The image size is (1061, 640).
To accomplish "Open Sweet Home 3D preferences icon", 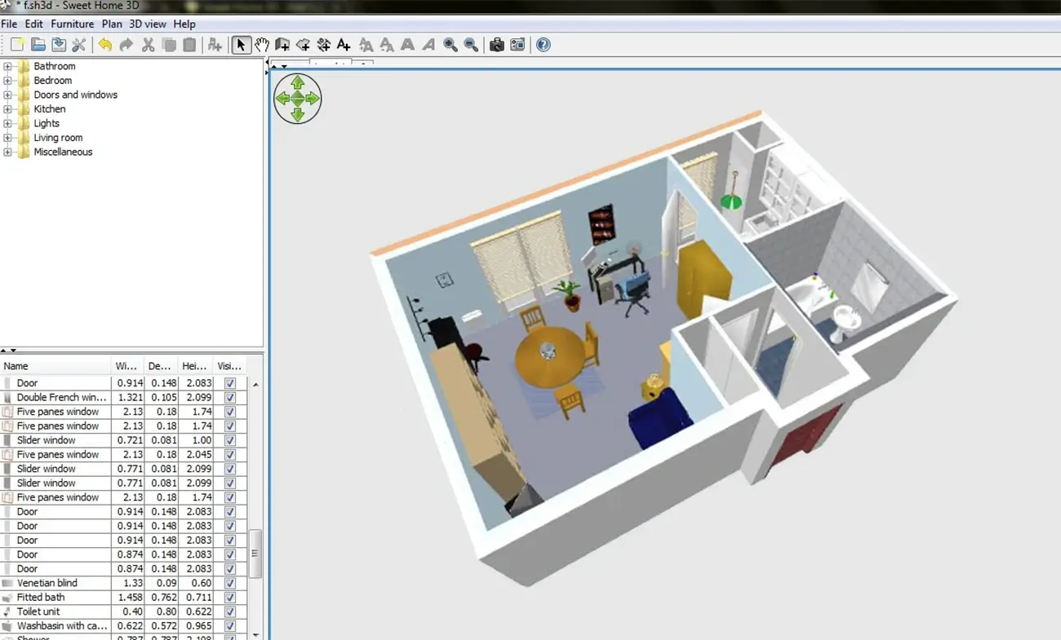I will point(79,45).
